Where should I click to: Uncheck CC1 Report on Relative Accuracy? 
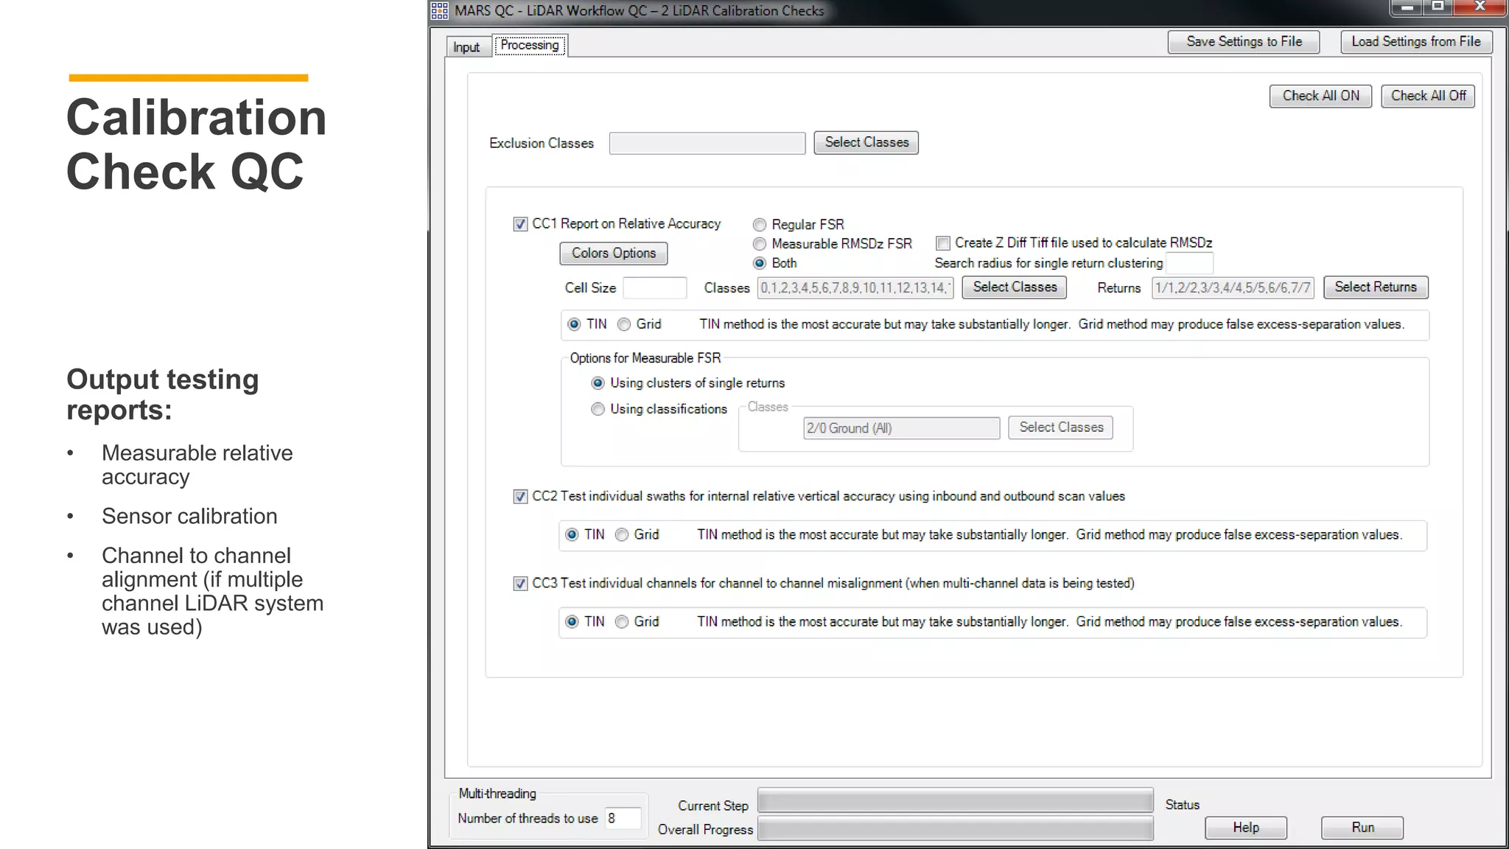pyautogui.click(x=520, y=224)
